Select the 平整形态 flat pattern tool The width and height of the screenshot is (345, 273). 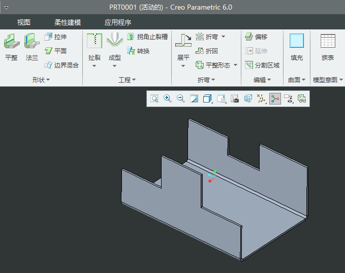[x=213, y=65]
